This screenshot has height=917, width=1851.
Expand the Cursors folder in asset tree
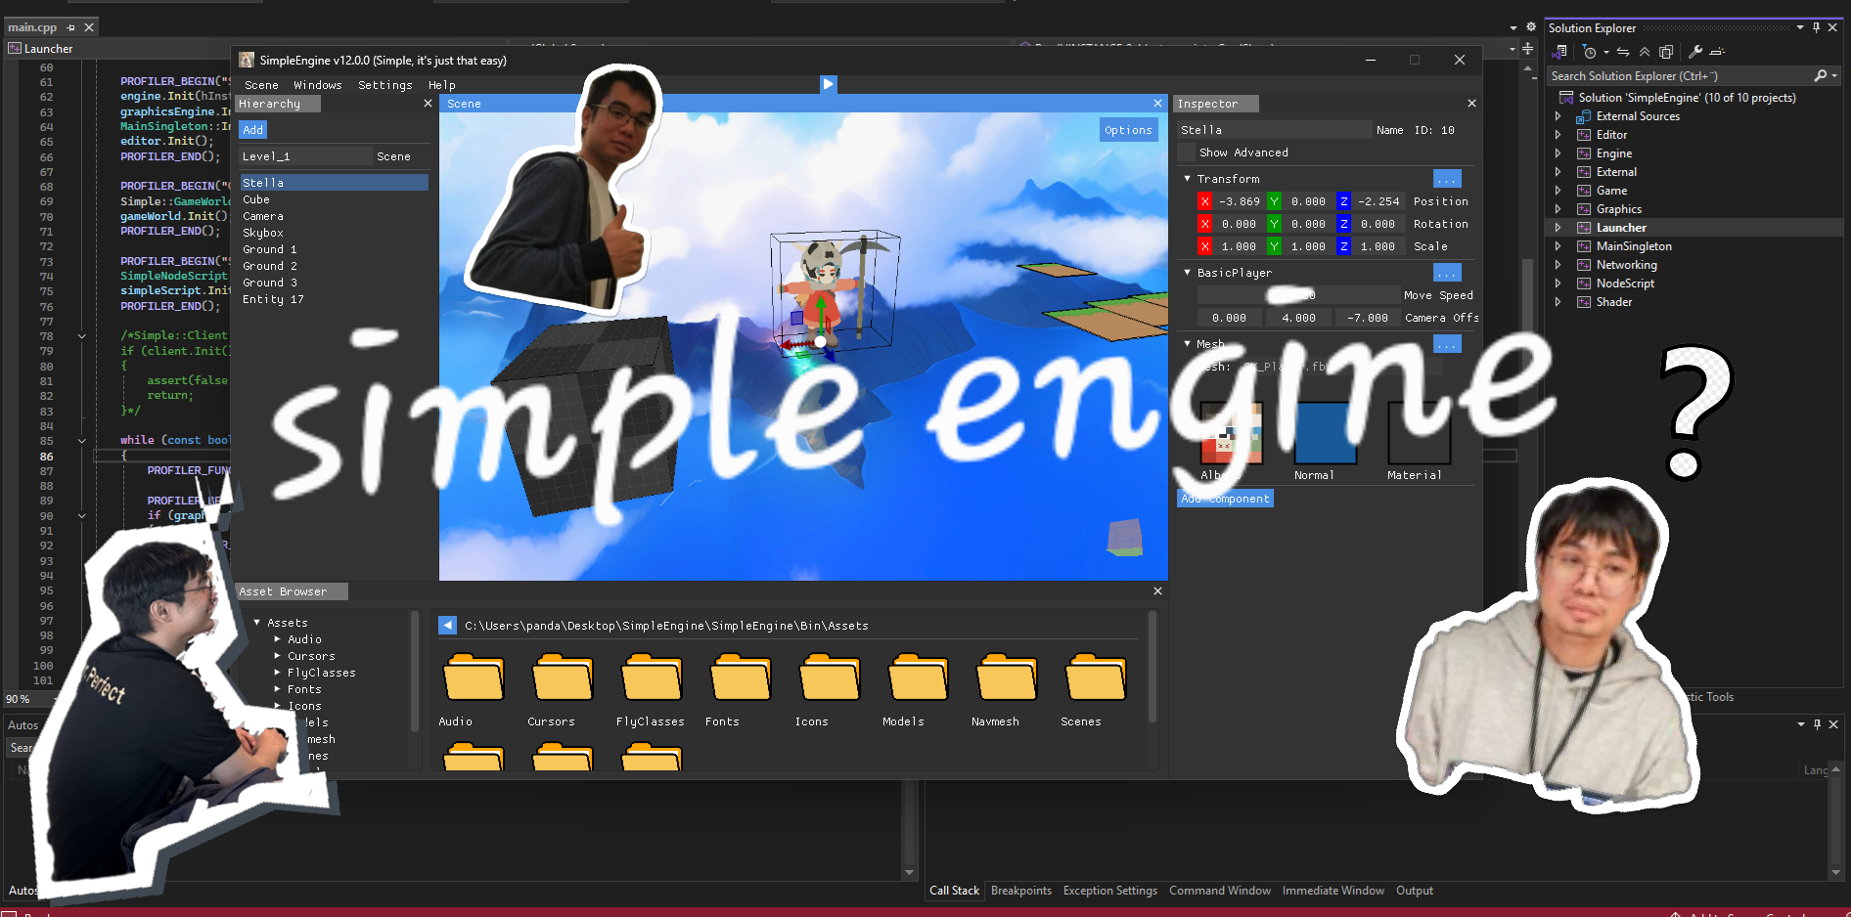tap(277, 657)
